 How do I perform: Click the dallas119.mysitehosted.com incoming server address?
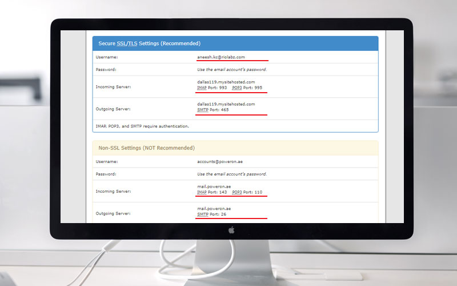(x=226, y=82)
